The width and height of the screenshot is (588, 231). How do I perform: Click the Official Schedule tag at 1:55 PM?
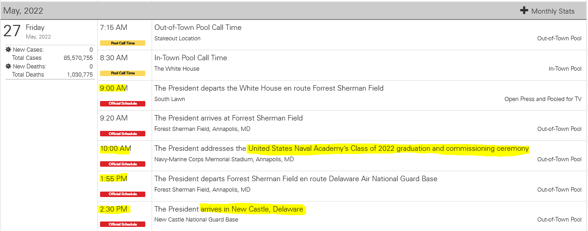coord(123,194)
